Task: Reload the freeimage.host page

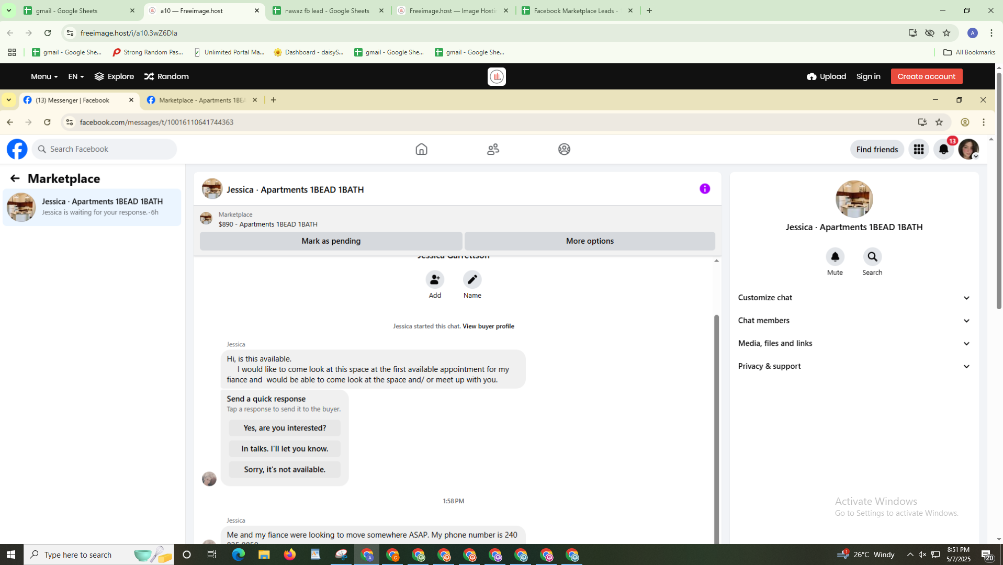Action: tap(48, 33)
